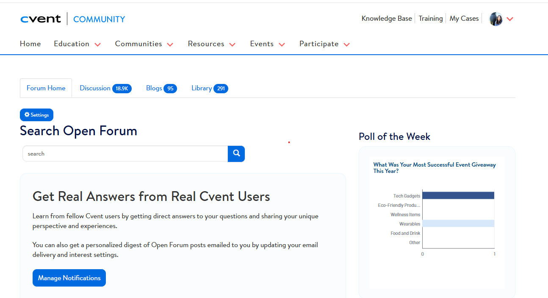Click into the Open Forum search field
The image size is (548, 298).
(125, 154)
